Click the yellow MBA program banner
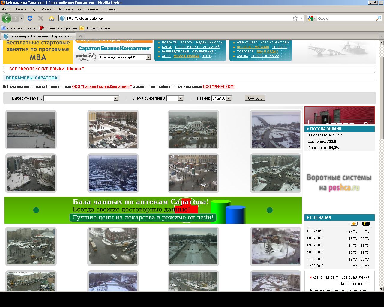The height and width of the screenshot is (307, 384). (x=38, y=52)
